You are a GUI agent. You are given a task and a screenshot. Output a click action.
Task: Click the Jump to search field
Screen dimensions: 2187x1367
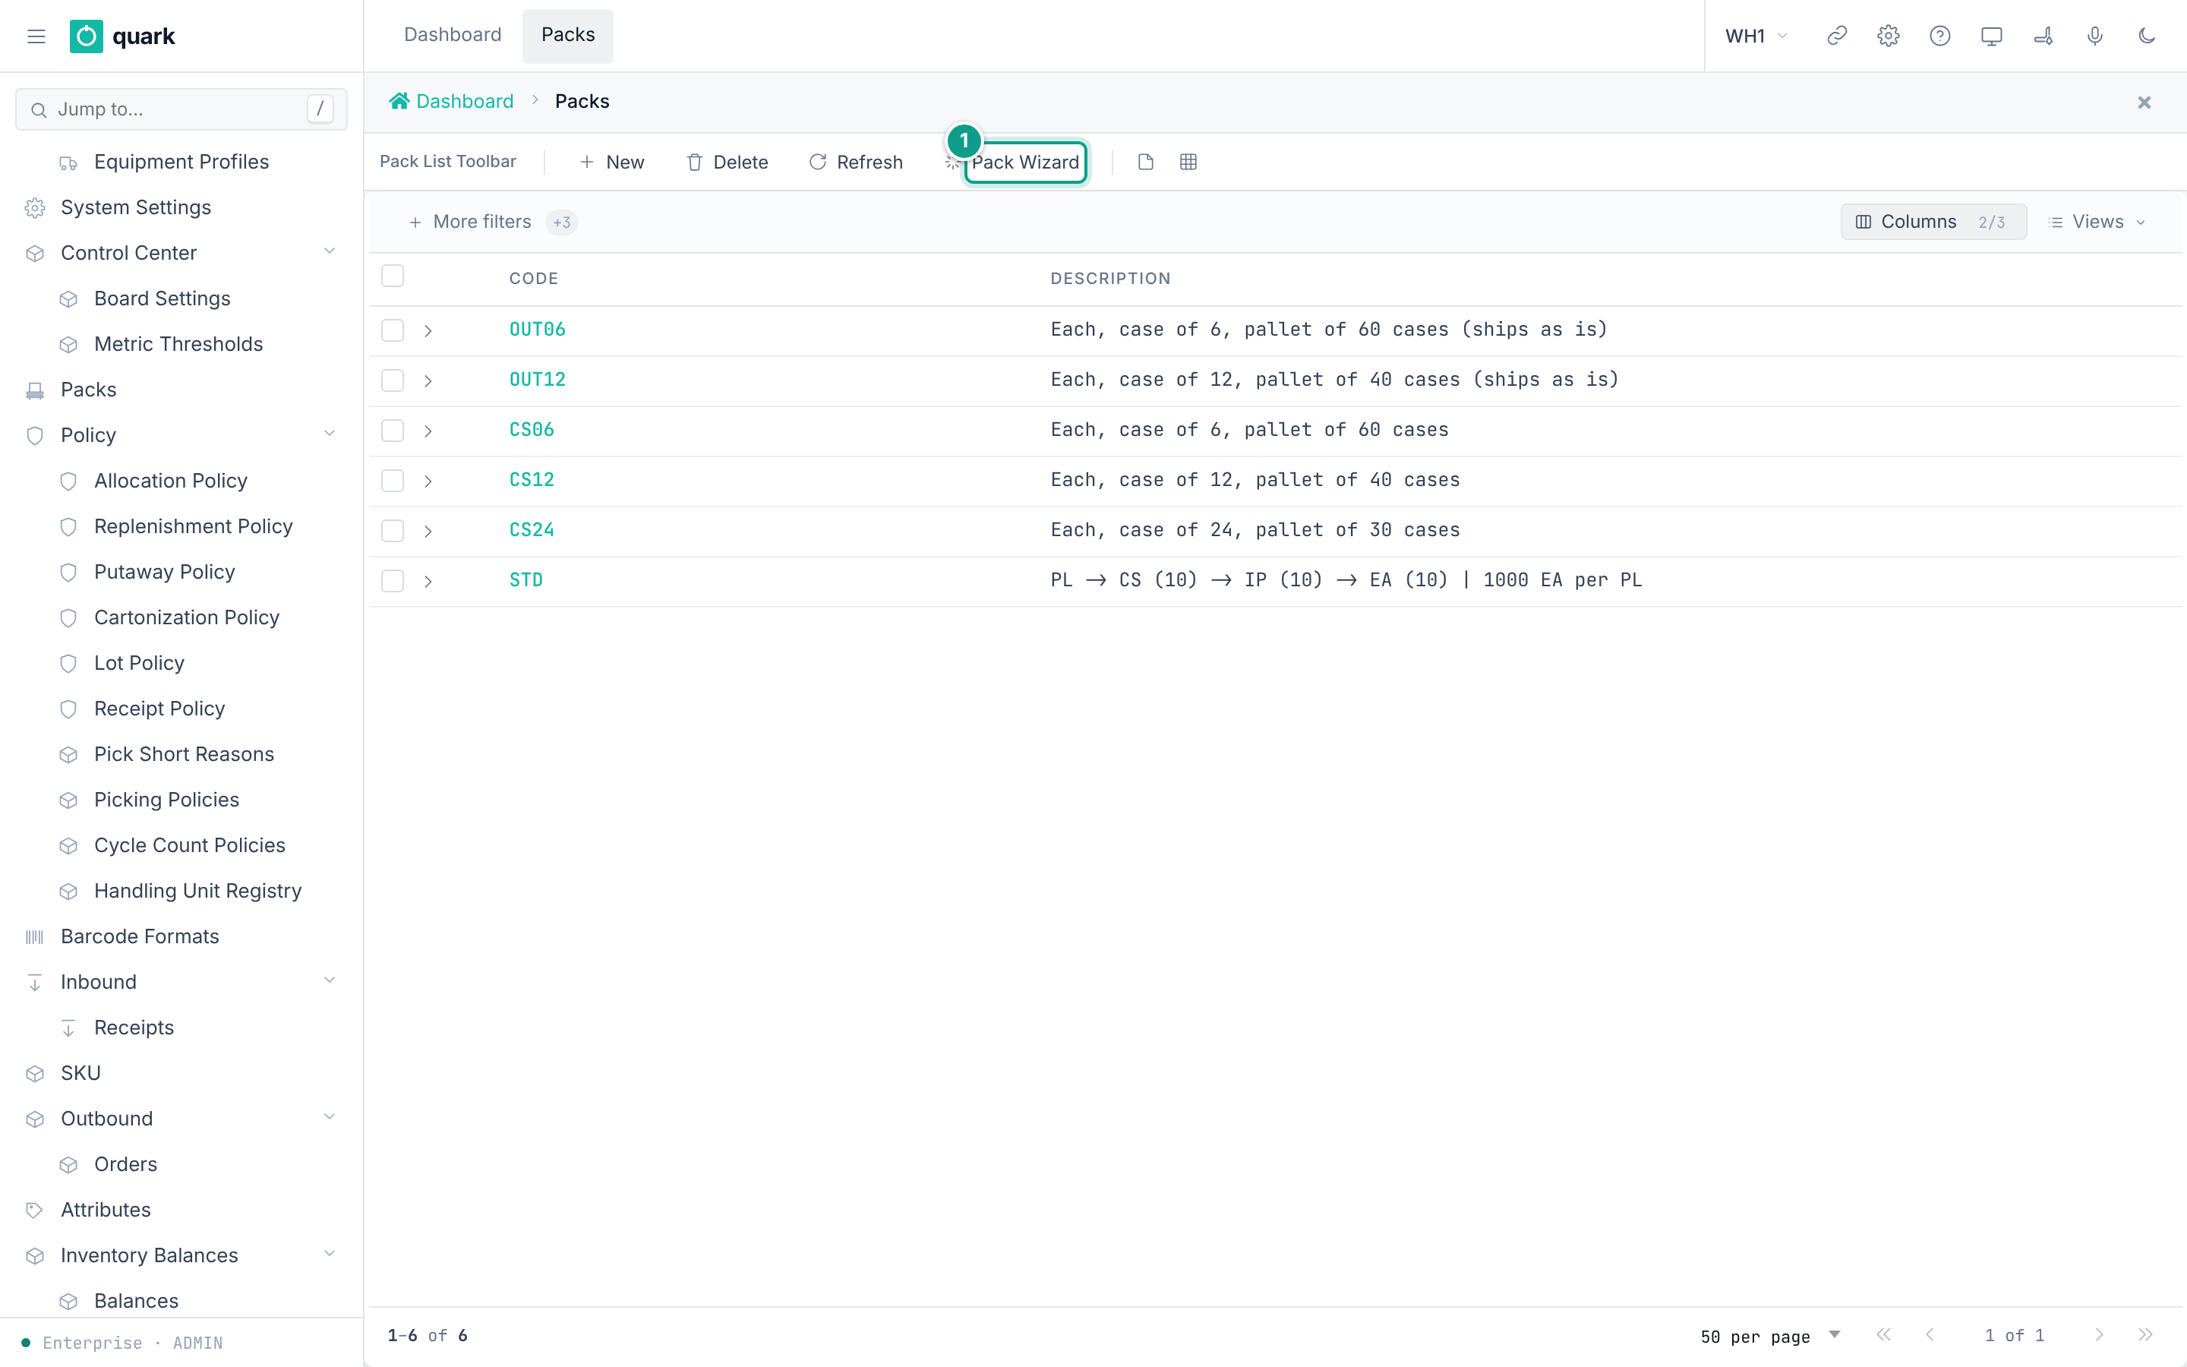point(181,109)
